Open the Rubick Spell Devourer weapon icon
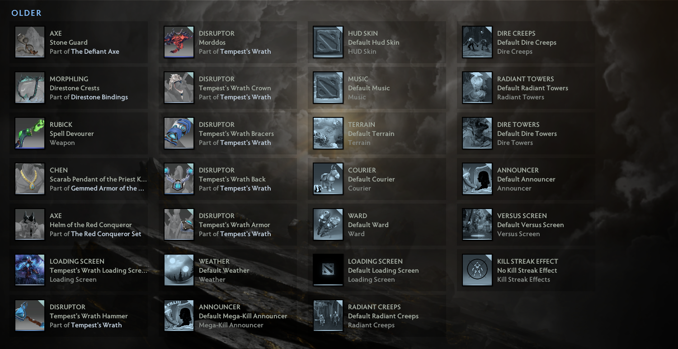The image size is (678, 349). (x=30, y=133)
